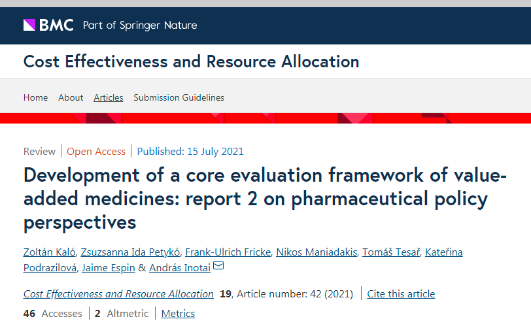
Task: Open the About navigation item
Action: coord(71,97)
